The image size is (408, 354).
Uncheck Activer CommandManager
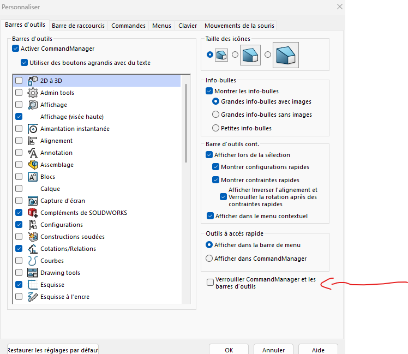click(15, 49)
